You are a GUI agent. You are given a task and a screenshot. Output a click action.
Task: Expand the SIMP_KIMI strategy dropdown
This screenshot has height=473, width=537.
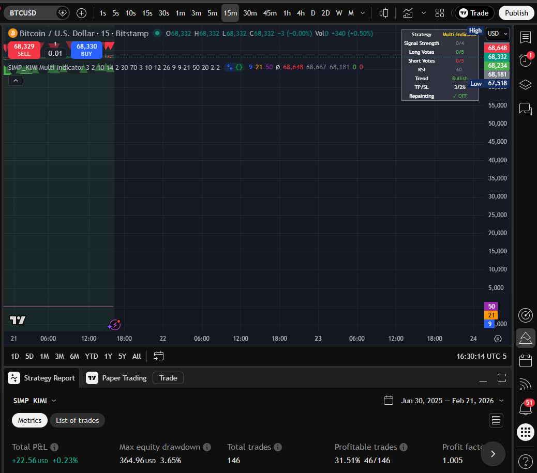(x=34, y=400)
